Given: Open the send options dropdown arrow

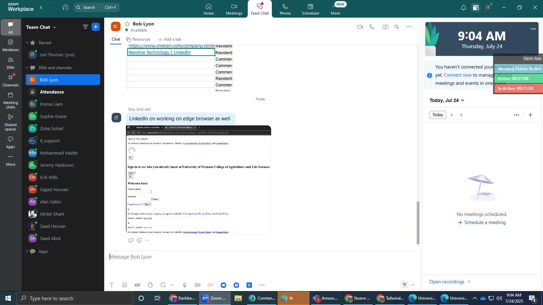Looking at the screenshot, I should (x=413, y=285).
